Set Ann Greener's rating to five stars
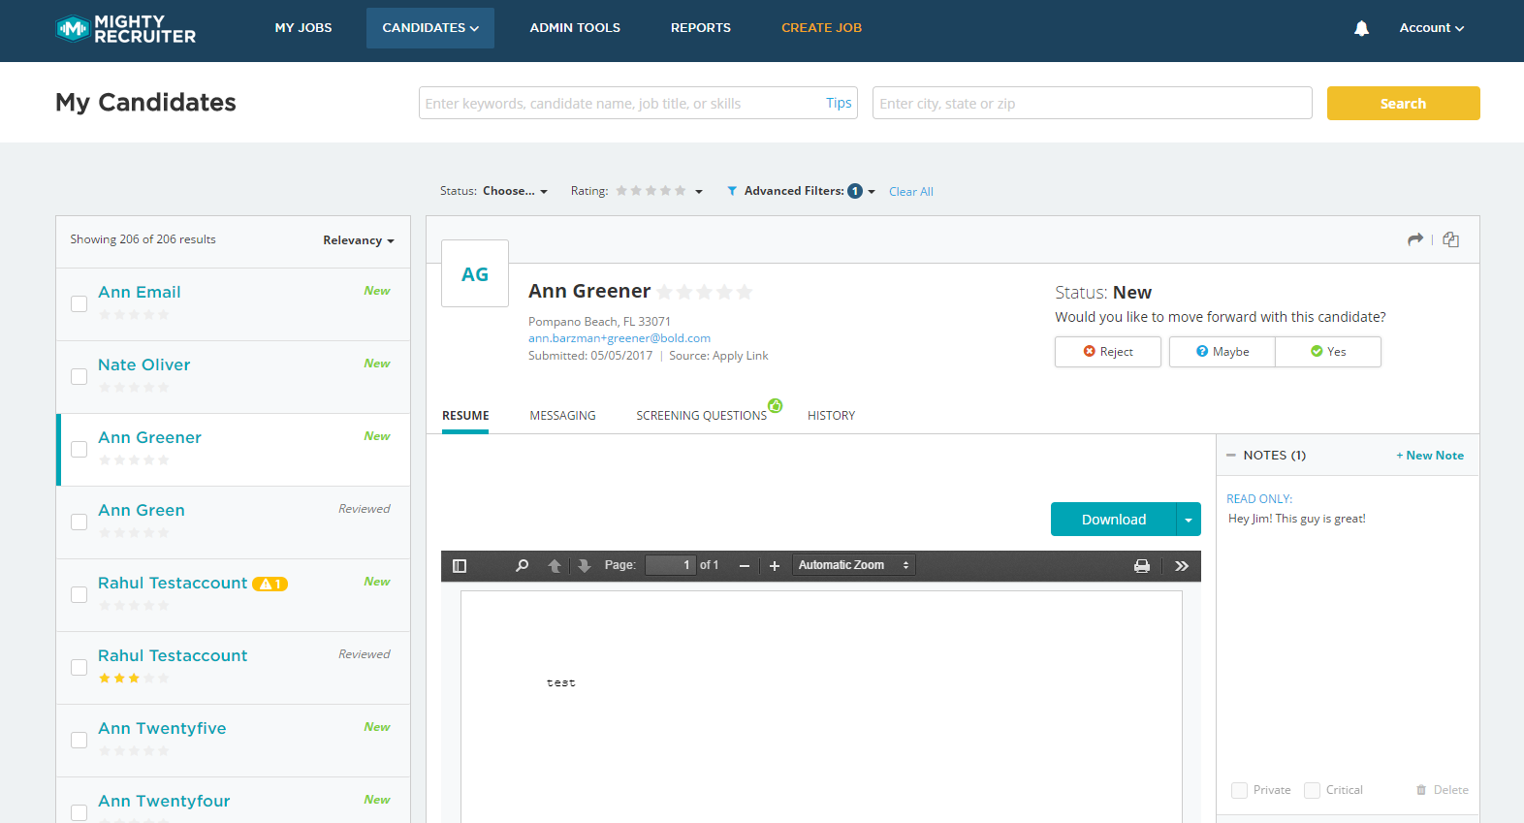The width and height of the screenshot is (1524, 823). click(x=745, y=292)
